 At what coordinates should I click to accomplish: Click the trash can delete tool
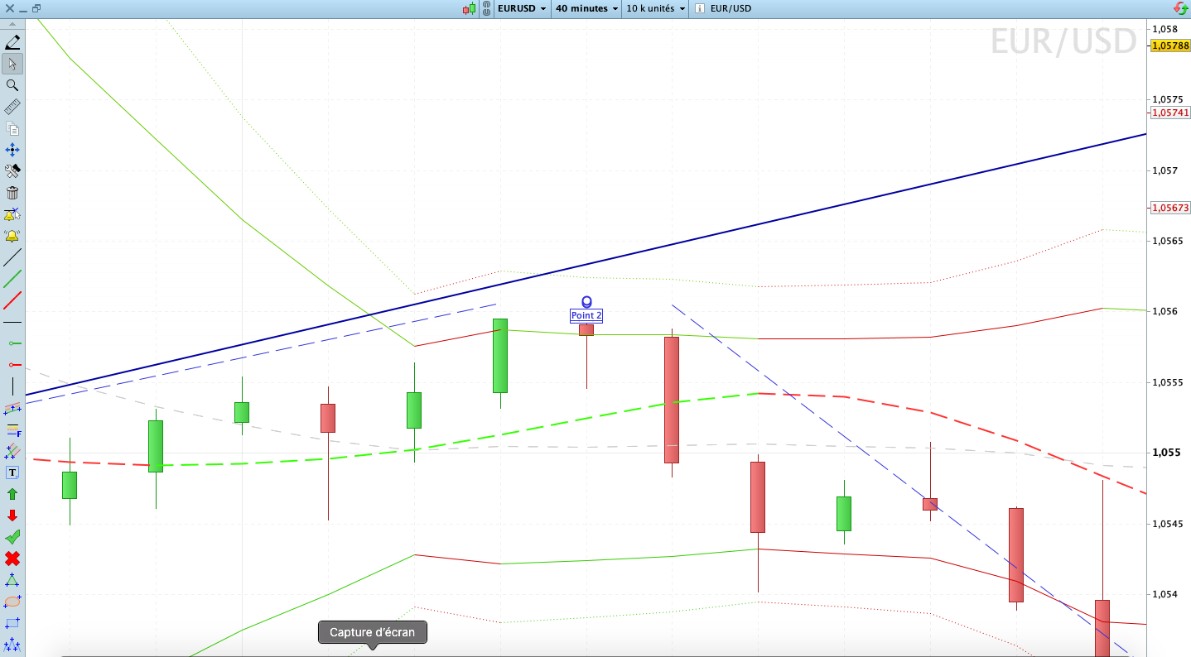tap(12, 193)
